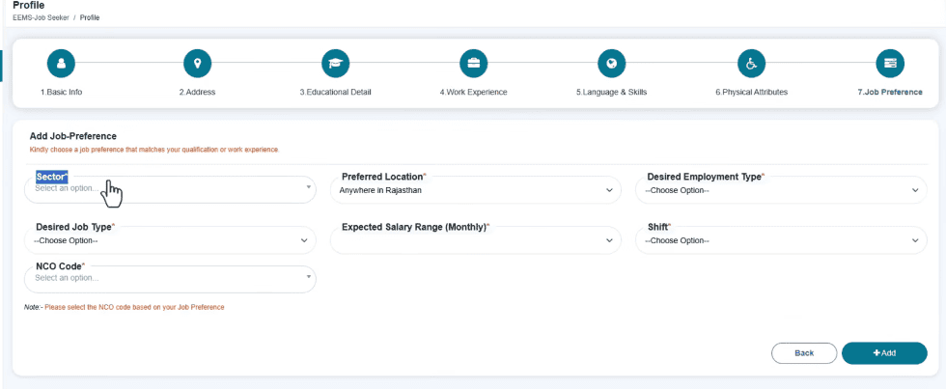Screen dimensions: 946x389
Task: Click 'Kindly choose a job preference' hint text
Action: click(154, 150)
